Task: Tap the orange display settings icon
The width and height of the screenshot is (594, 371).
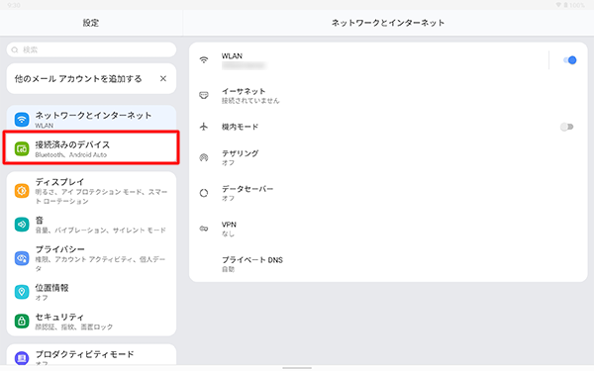Action: point(22,190)
